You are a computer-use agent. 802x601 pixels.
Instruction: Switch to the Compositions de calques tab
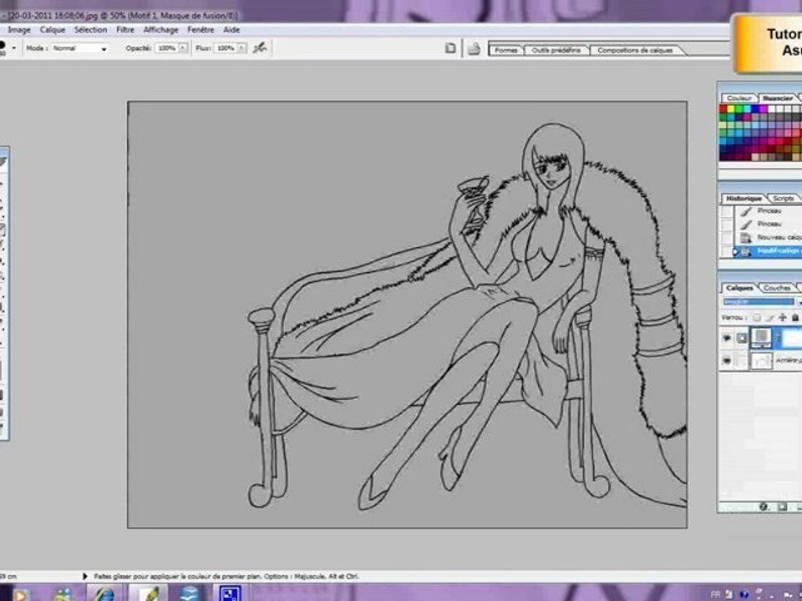[x=635, y=50]
